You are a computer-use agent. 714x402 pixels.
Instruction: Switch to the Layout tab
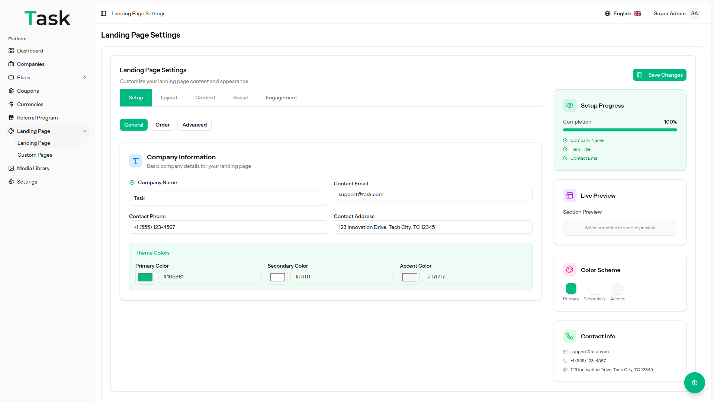point(169,98)
